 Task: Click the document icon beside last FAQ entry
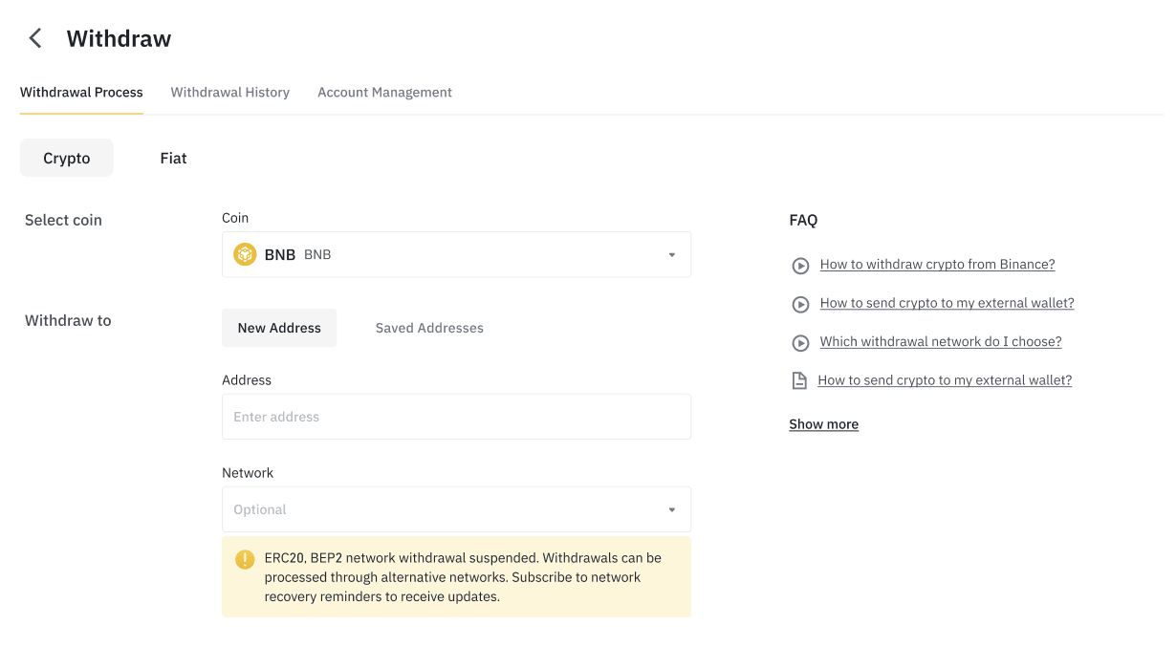pyautogui.click(x=799, y=380)
